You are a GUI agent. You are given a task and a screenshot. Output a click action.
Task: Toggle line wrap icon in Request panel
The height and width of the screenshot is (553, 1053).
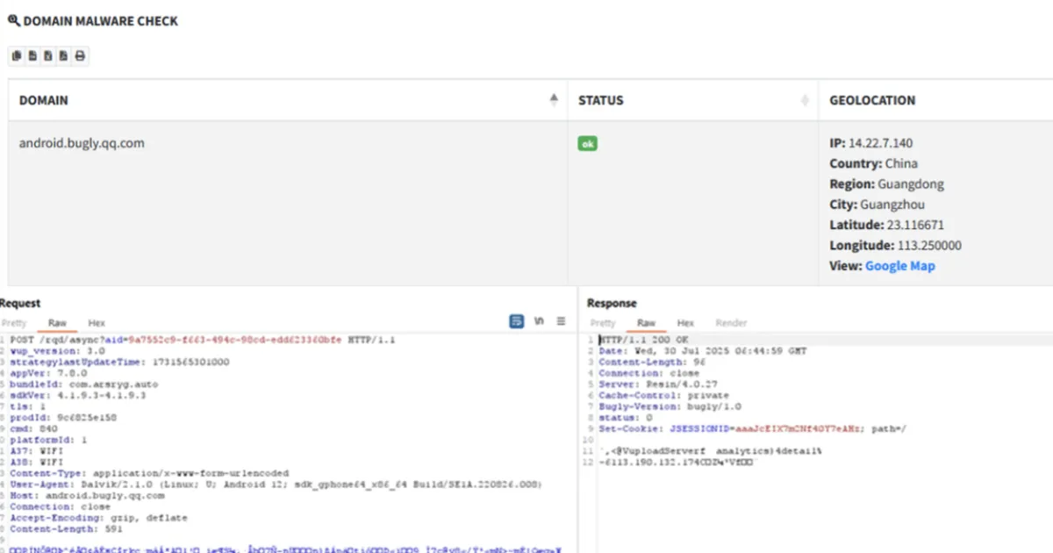[517, 321]
